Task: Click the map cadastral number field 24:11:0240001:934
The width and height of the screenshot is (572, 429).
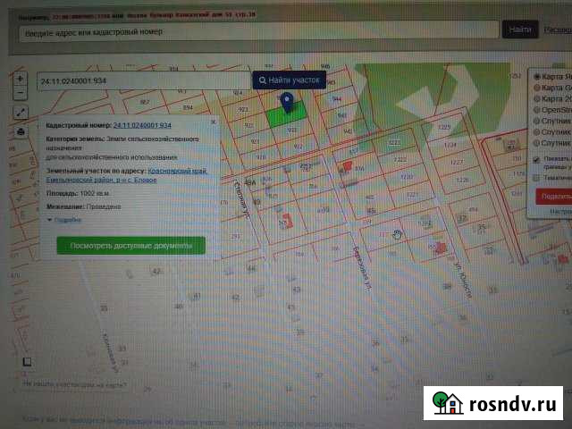Action: click(x=141, y=80)
